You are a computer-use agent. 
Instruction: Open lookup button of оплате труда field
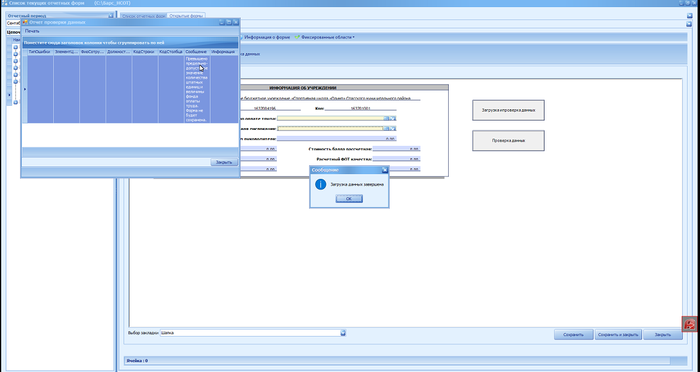tap(387, 119)
